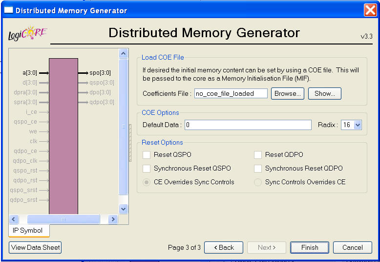Click the clk port label
The image size is (380, 262).
click(34, 141)
